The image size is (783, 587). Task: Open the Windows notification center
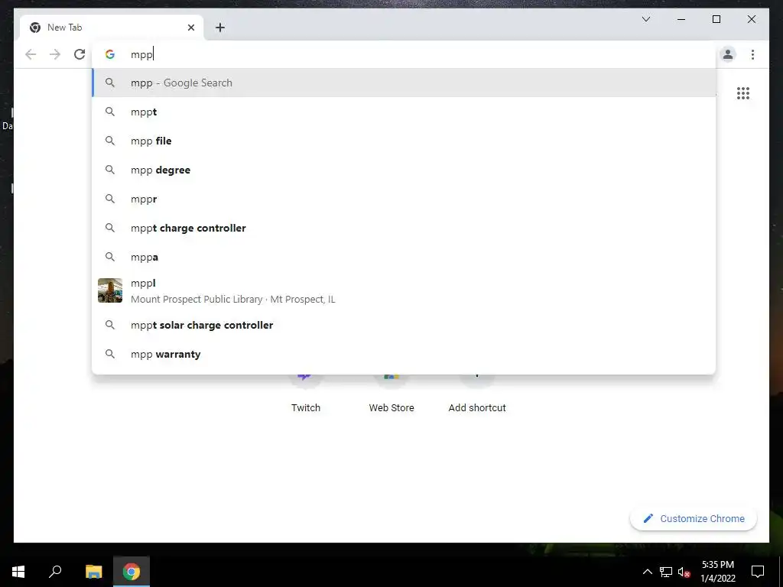click(758, 572)
